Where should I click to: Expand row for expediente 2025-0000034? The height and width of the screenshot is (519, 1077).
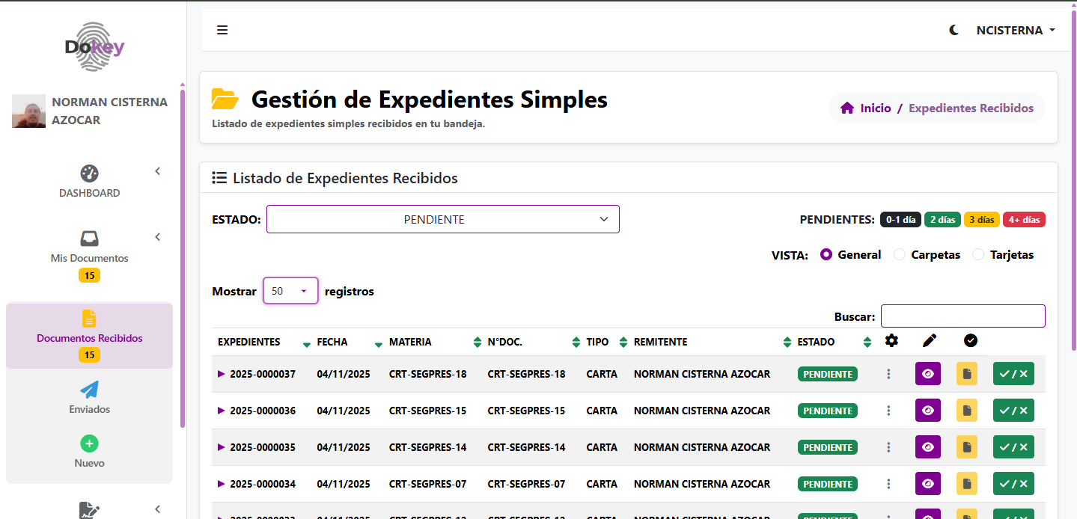221,484
